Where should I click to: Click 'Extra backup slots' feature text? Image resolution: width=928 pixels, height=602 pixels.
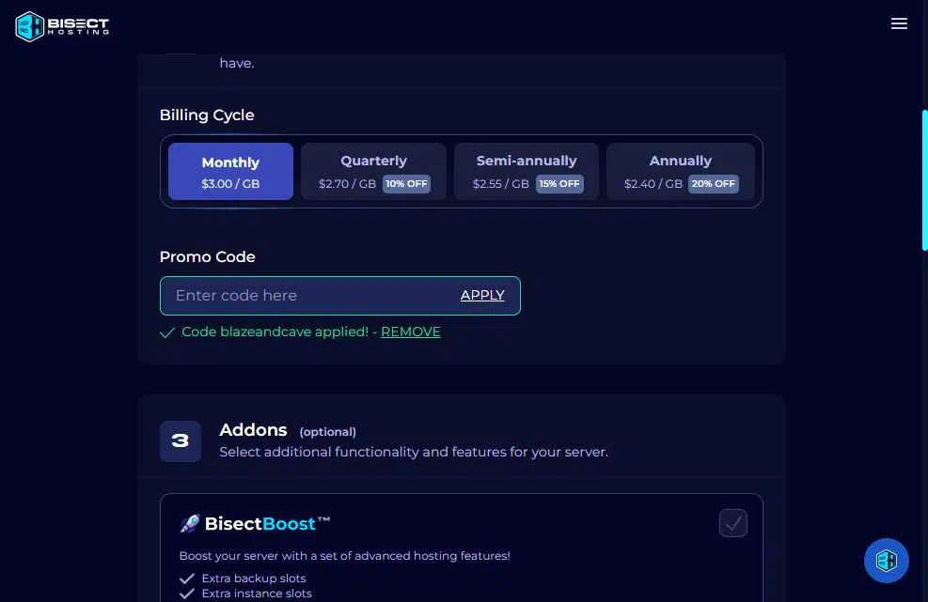254,579
